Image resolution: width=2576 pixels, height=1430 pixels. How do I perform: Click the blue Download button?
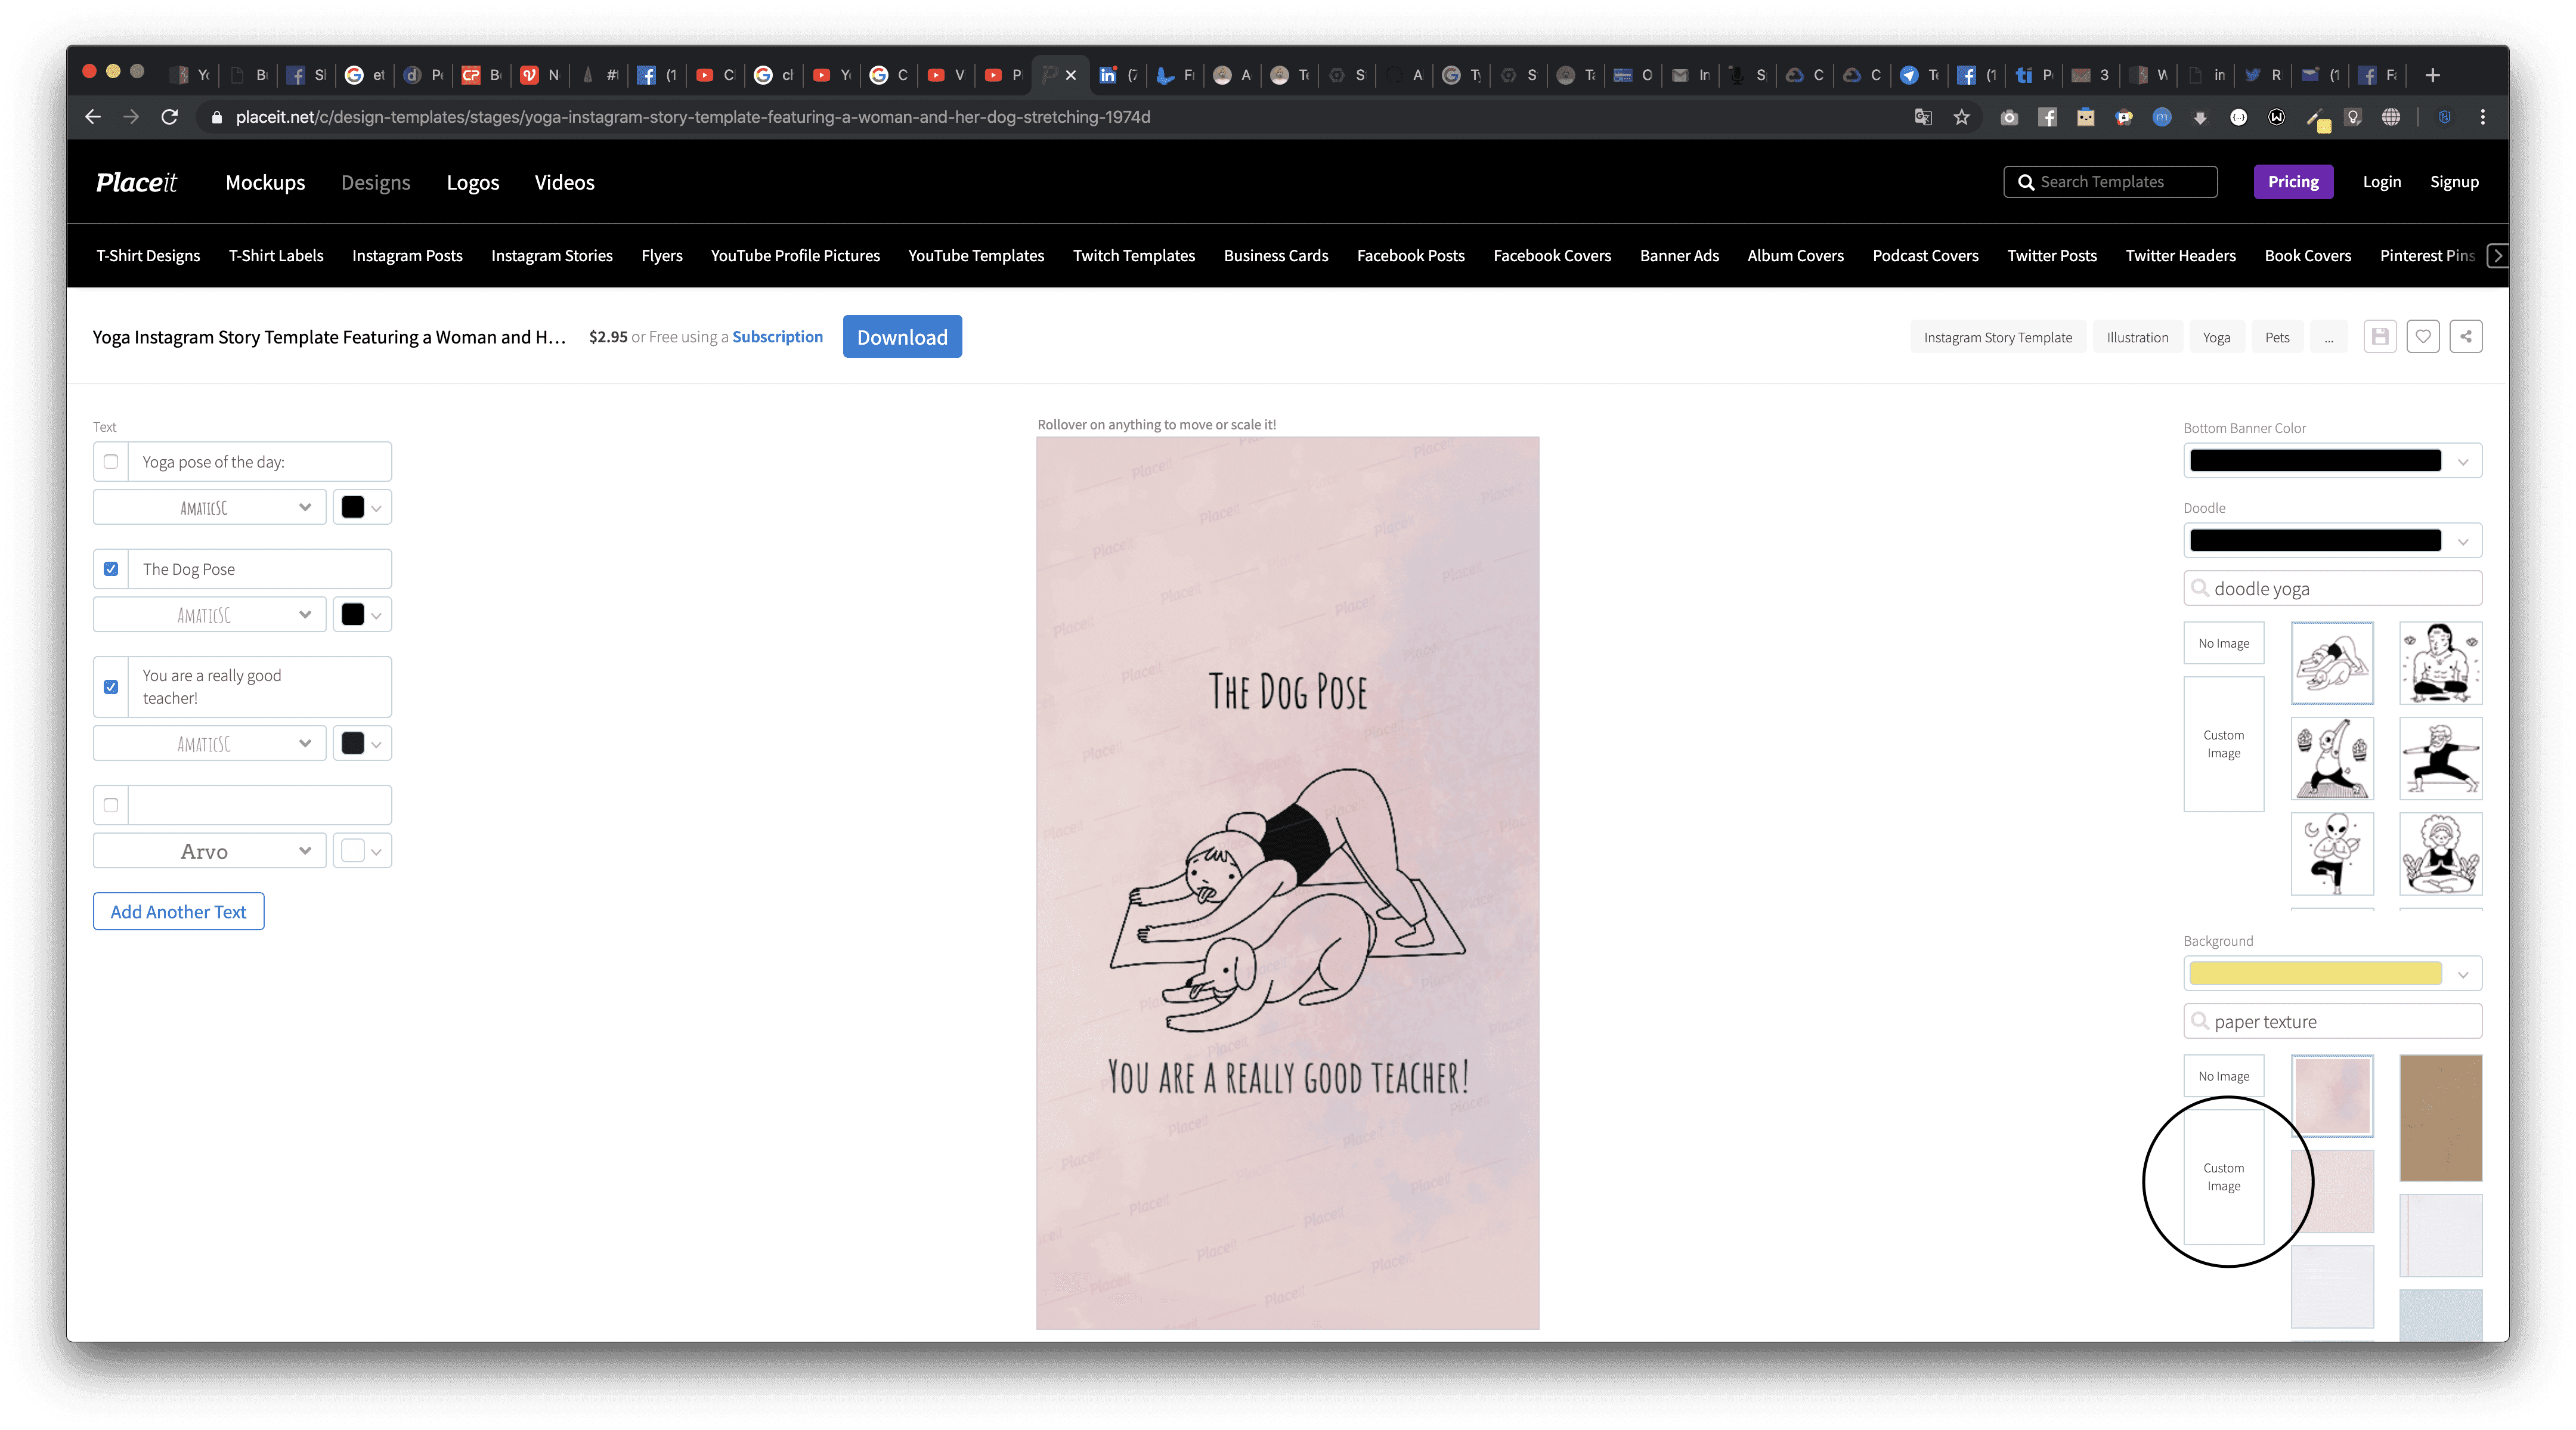[x=901, y=337]
